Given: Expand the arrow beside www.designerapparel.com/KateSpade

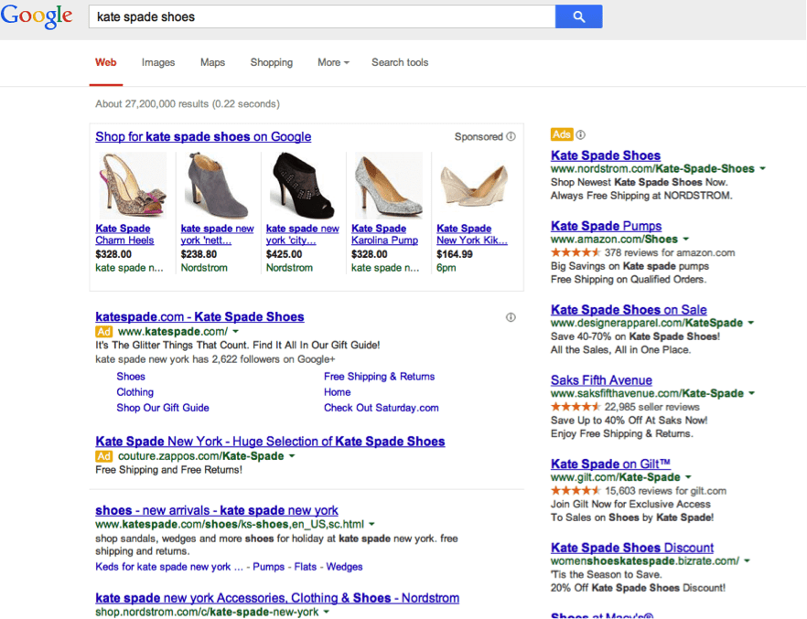Looking at the screenshot, I should coord(751,323).
